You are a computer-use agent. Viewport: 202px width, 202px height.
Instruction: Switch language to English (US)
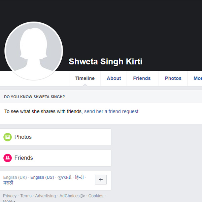coord(42,177)
